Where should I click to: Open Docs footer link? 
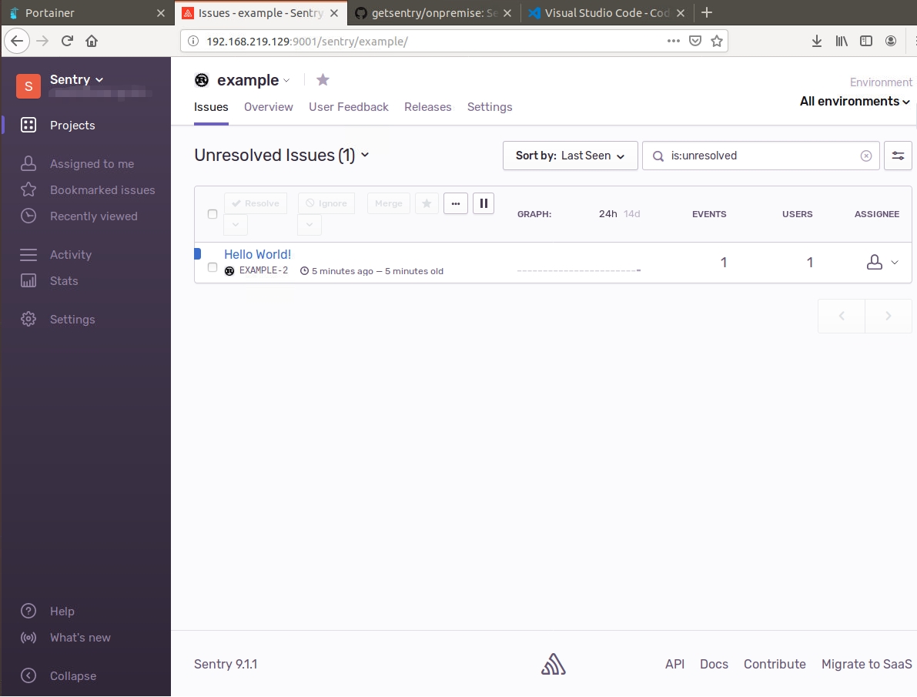click(714, 664)
